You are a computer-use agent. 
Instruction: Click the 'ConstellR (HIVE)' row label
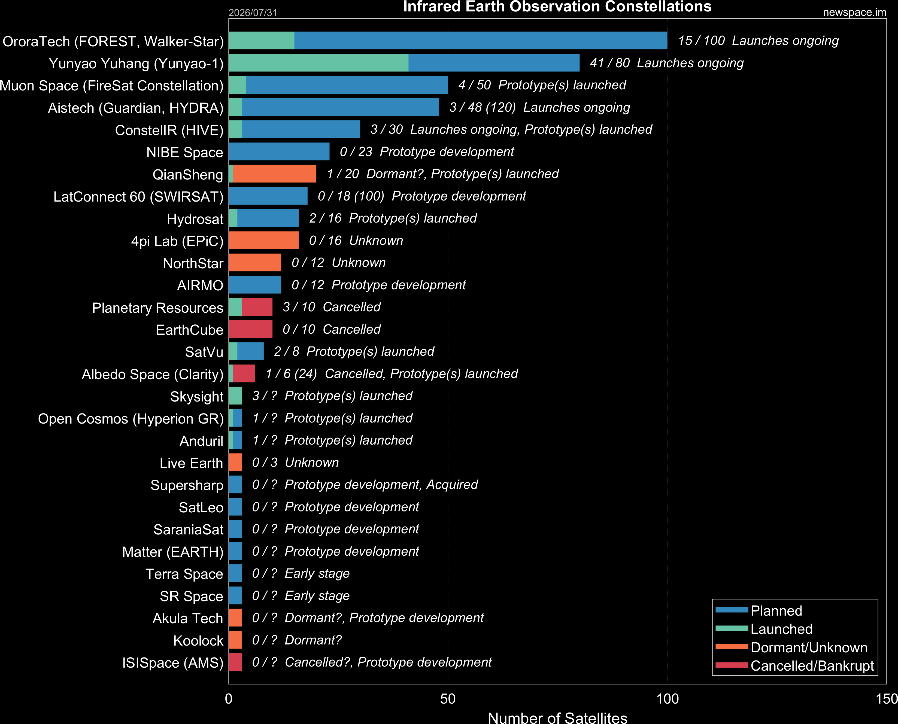coord(169,130)
